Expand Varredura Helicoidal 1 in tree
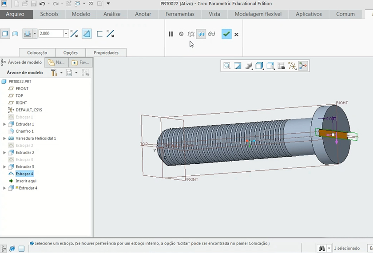The image size is (373, 253). (4, 138)
